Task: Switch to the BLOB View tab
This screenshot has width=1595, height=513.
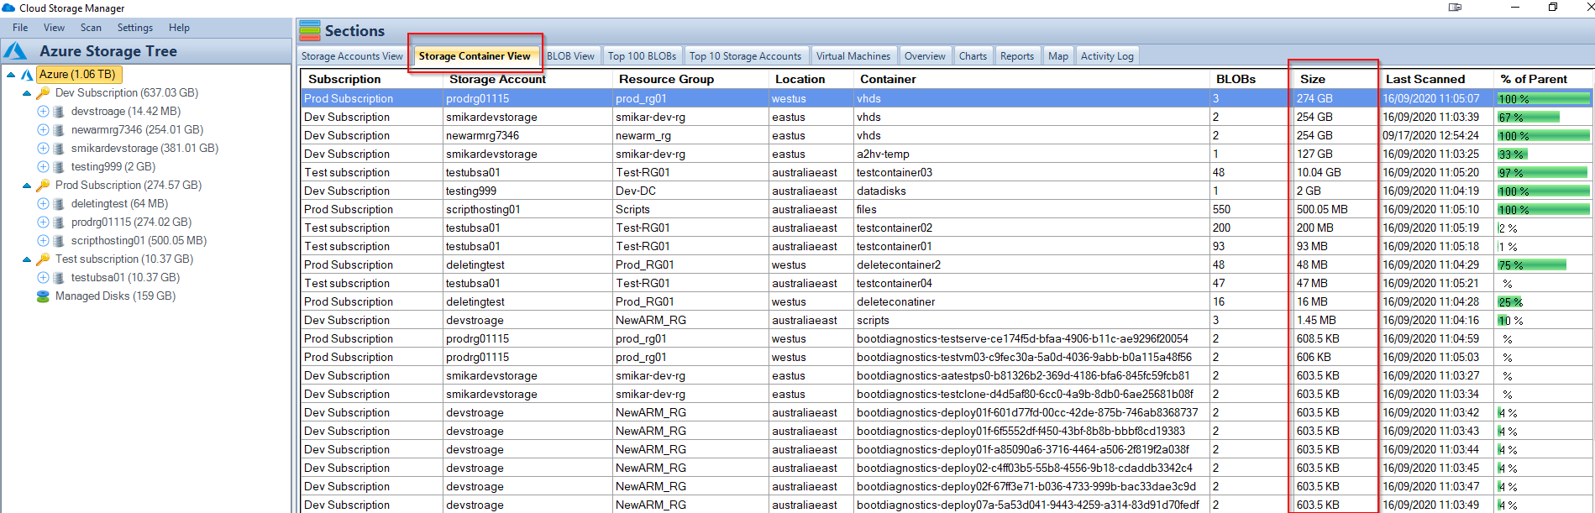Action: point(570,56)
